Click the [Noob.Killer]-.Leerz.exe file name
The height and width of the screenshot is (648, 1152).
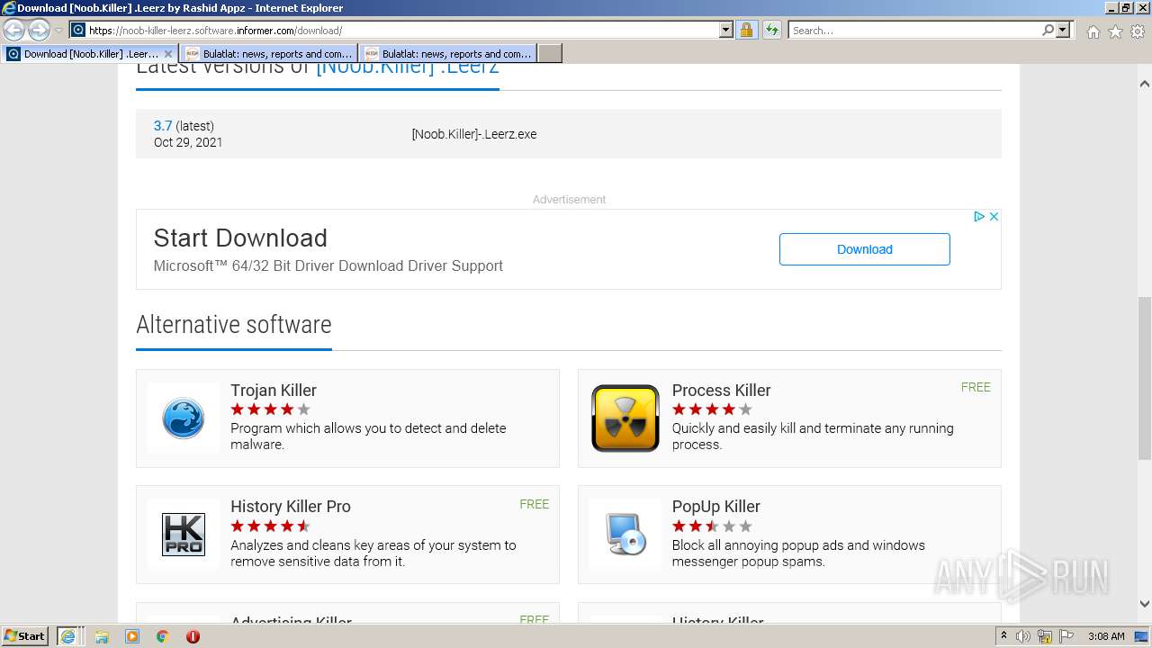[x=474, y=134]
